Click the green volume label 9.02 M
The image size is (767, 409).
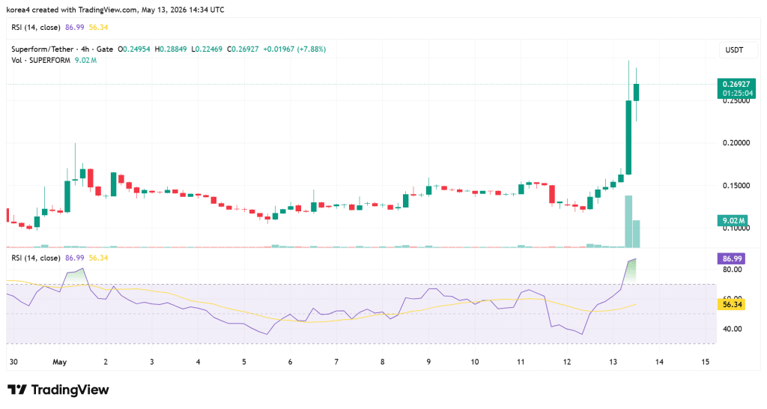[733, 221]
